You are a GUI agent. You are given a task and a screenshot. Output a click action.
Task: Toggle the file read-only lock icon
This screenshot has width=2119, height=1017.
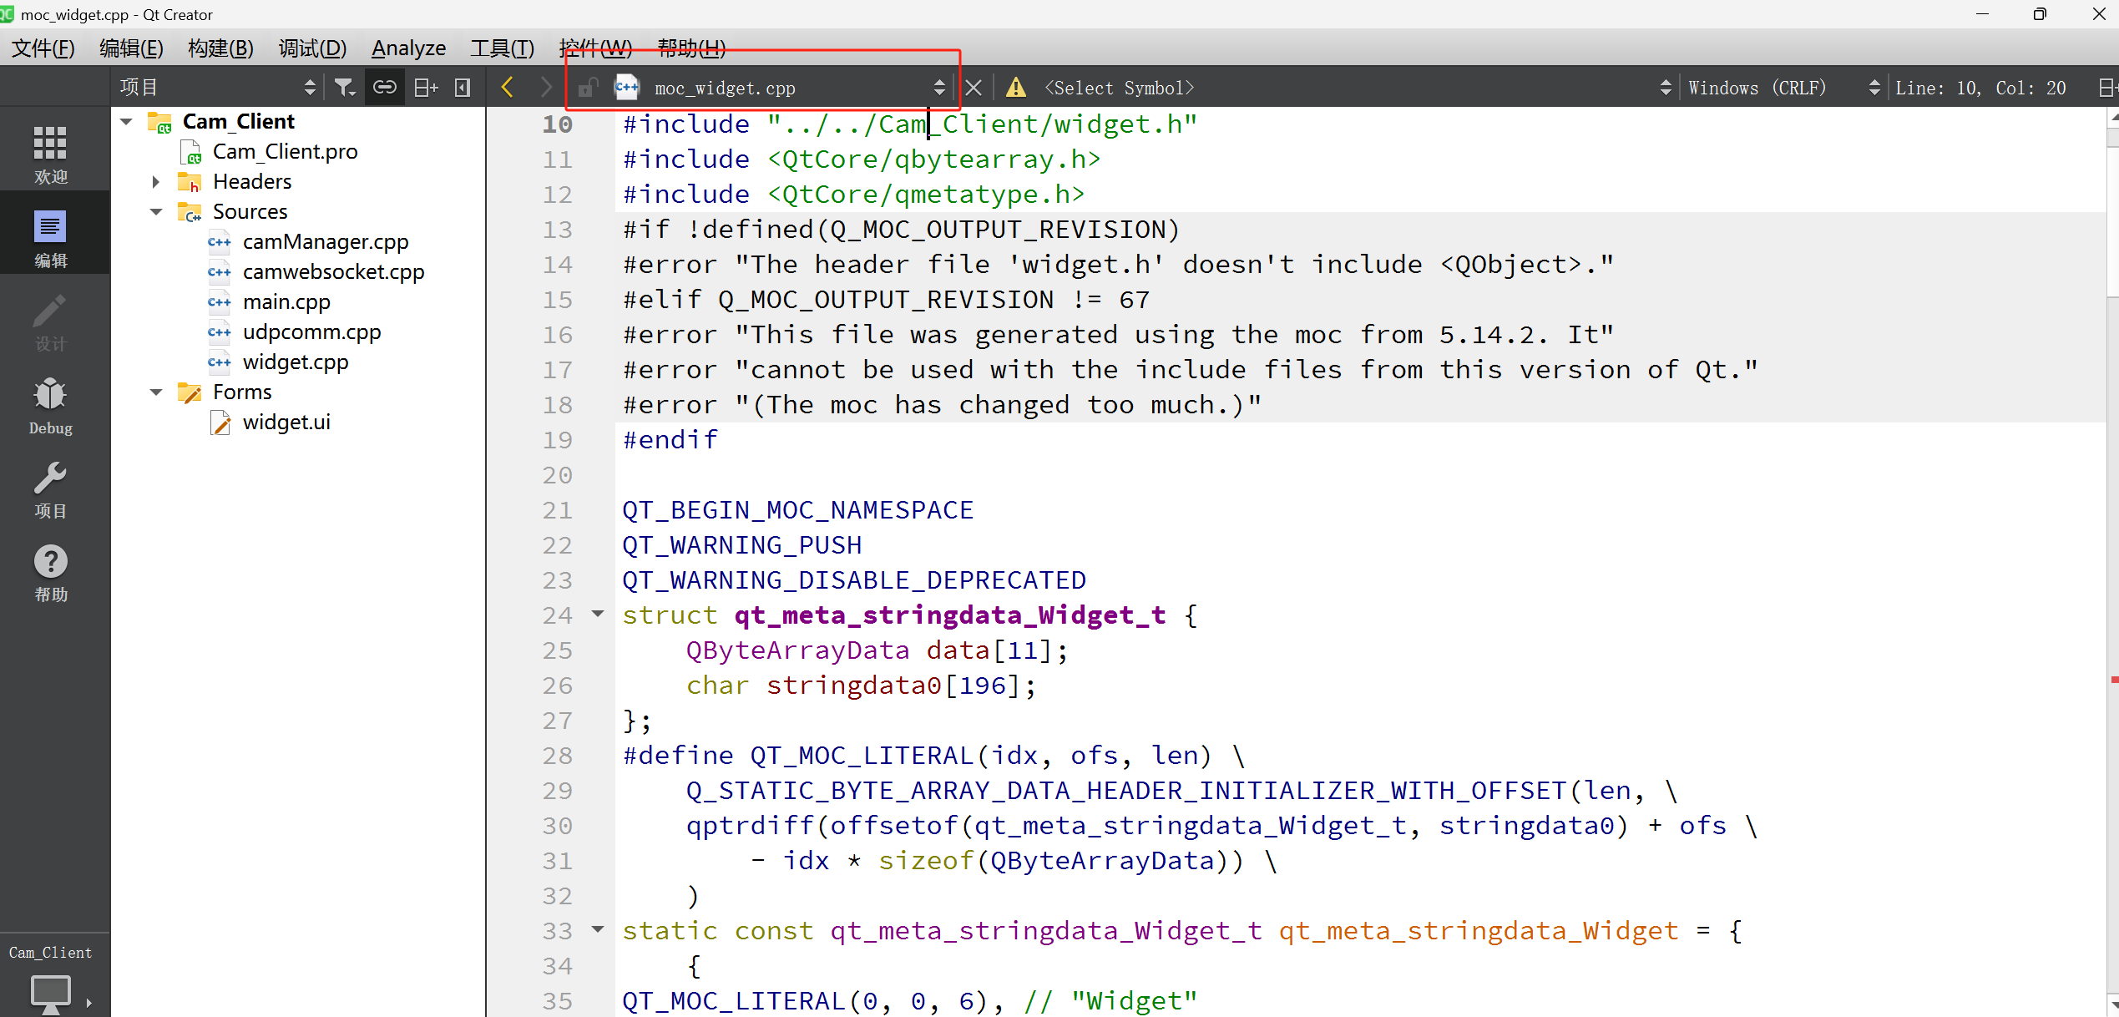pyautogui.click(x=588, y=88)
